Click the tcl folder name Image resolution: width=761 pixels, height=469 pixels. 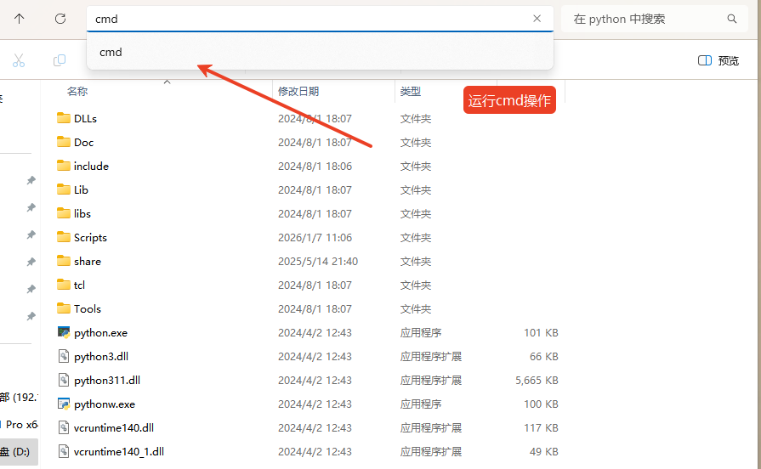click(x=79, y=285)
